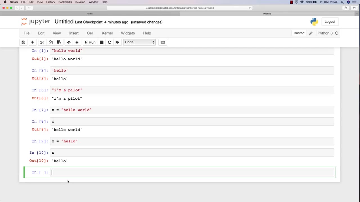360x202 pixels.
Task: Select cell containing "i'm a pilot"
Action: pyautogui.click(x=192, y=90)
